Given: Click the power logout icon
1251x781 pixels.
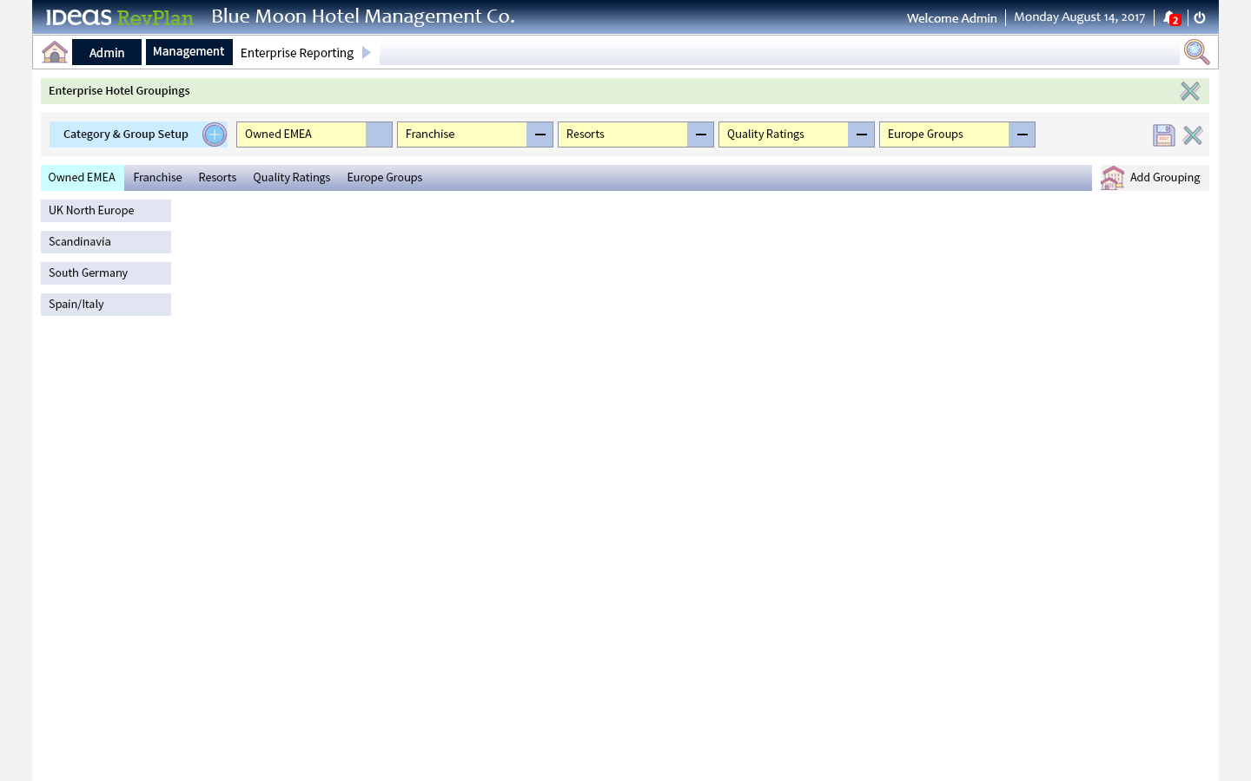Looking at the screenshot, I should 1200,16.
